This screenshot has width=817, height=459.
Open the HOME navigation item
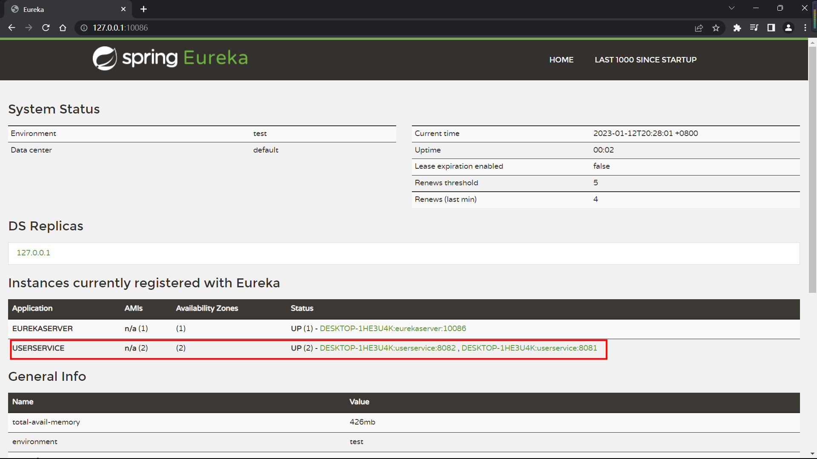coord(561,60)
